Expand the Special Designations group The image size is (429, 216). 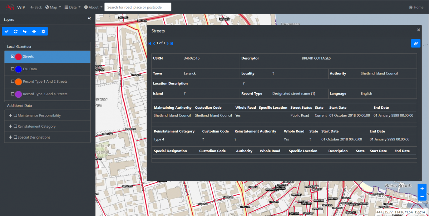point(10,137)
